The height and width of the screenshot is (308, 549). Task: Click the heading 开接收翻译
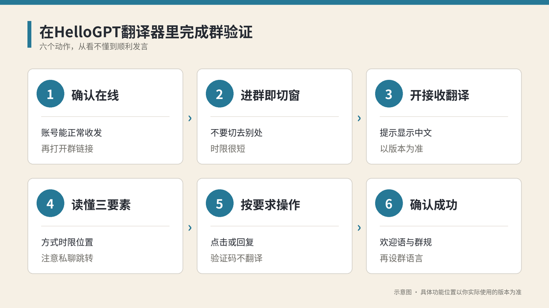[x=440, y=95]
